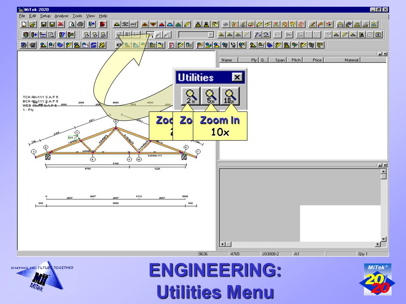
Task: Click the red spiral icon in top toolbar
Action: point(301,24)
